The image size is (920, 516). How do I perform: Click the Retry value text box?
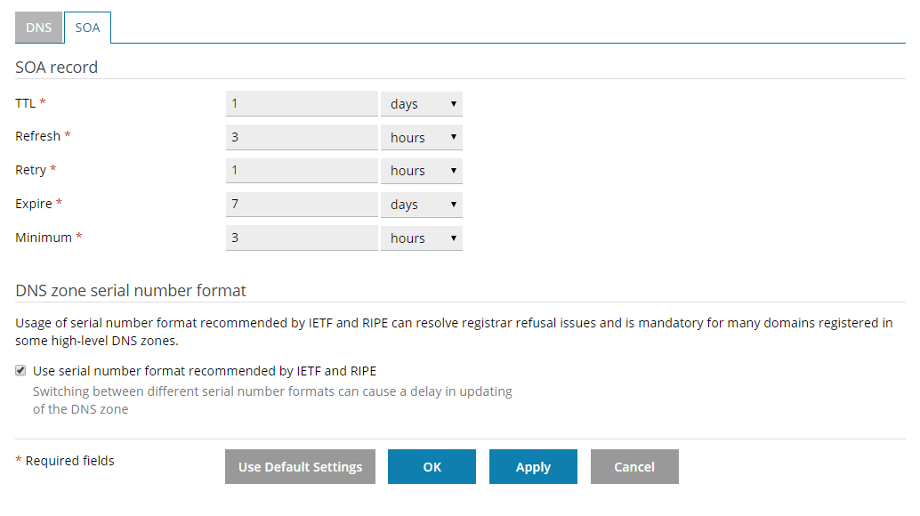coord(302,171)
